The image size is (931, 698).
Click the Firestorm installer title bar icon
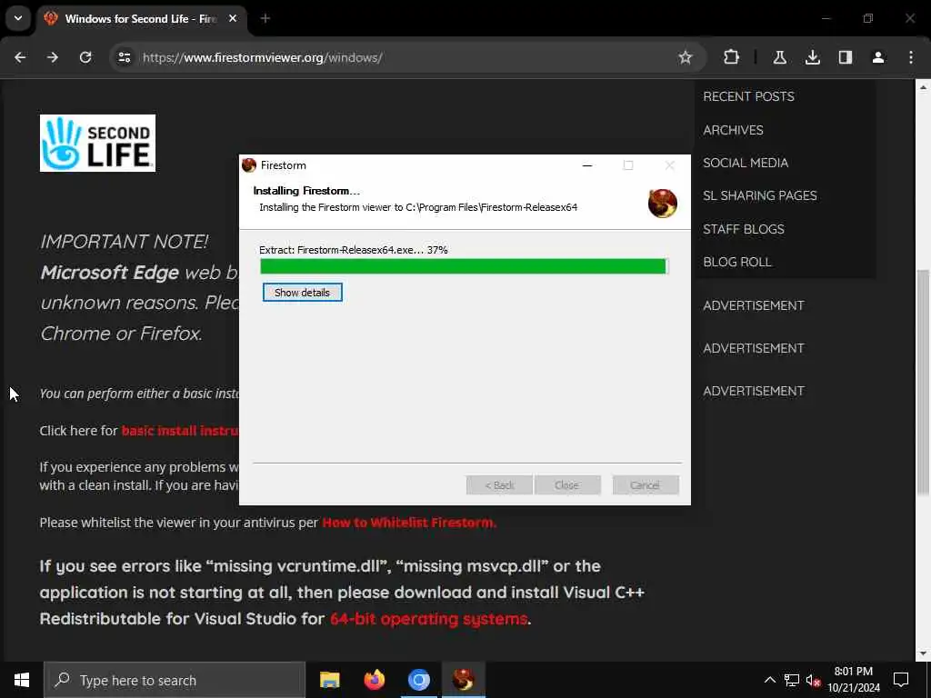click(x=249, y=165)
